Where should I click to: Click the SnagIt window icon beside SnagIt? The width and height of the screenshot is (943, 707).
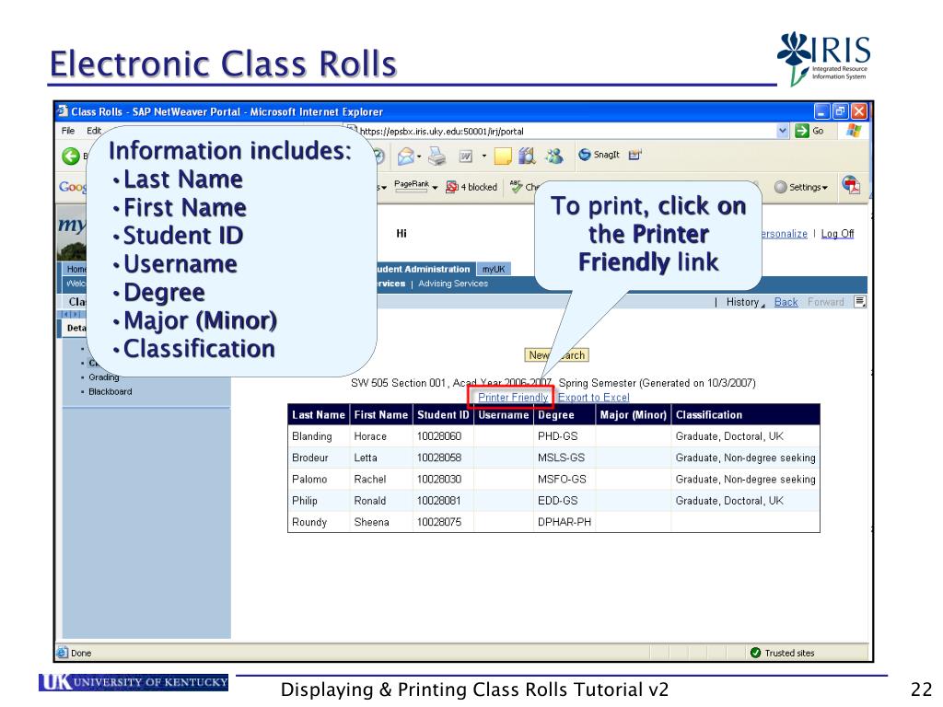pos(634,155)
